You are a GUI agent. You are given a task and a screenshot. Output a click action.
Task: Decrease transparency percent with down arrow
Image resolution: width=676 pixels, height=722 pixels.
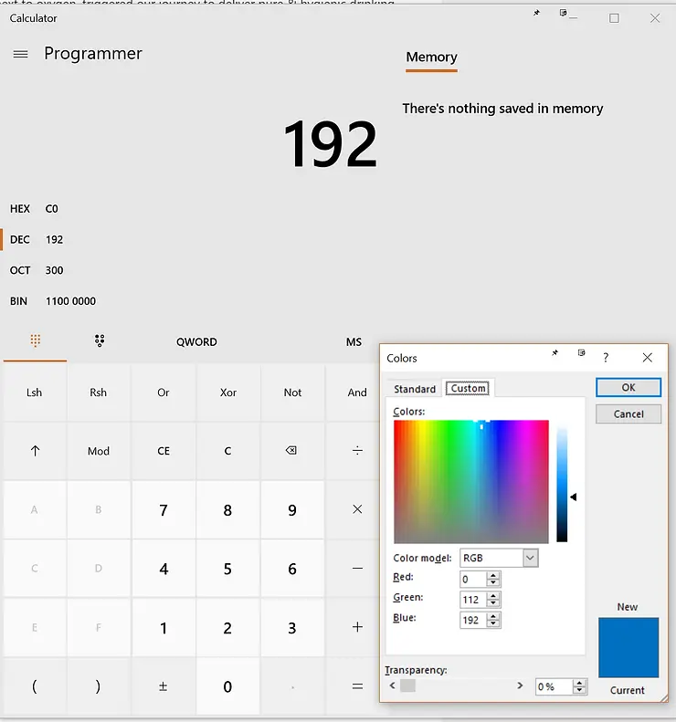pos(579,690)
